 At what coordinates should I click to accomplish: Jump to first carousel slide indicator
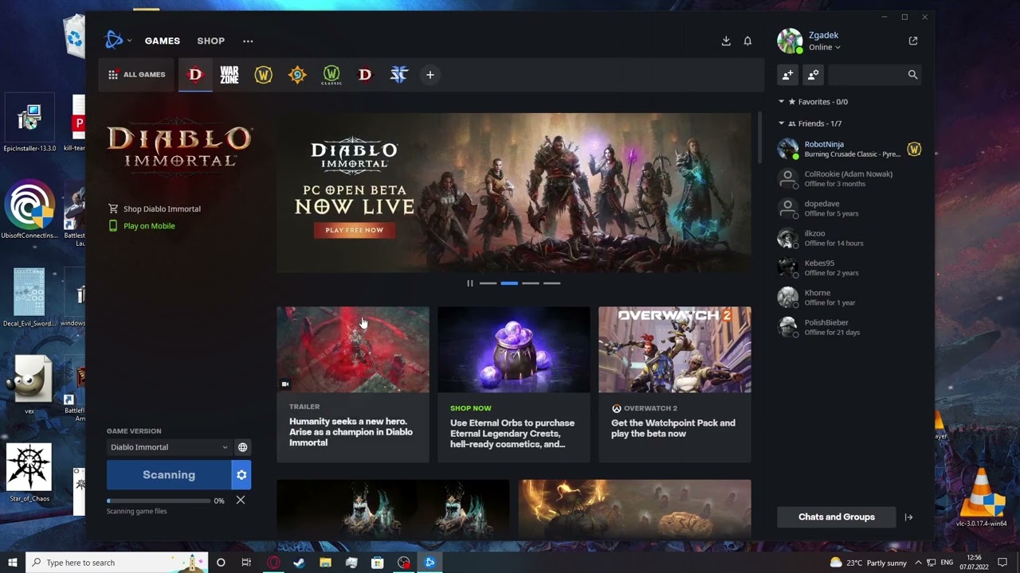click(x=488, y=283)
